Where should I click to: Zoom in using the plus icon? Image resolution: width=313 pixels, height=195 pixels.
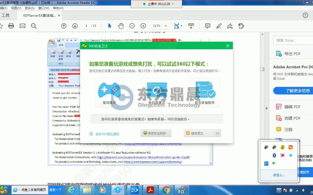click(143, 26)
